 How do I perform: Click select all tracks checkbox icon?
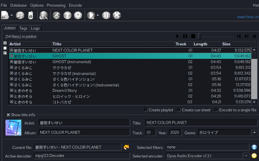[x=5, y=43]
